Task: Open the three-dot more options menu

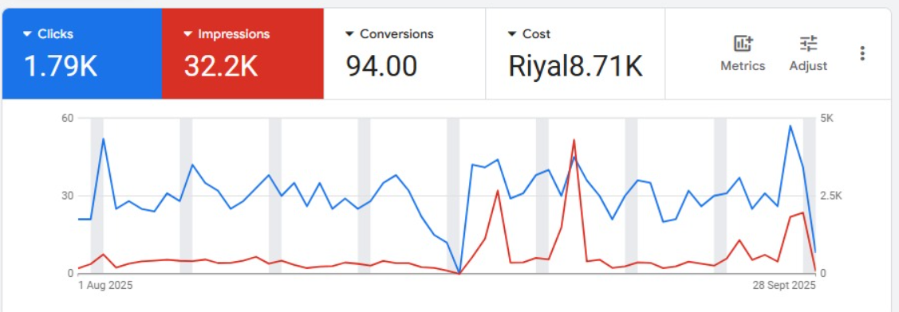Action: (x=862, y=53)
